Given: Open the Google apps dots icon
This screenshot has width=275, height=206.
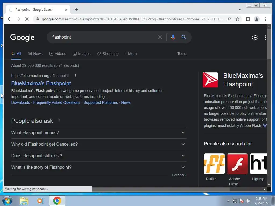Looking at the screenshot, I should (x=265, y=37).
